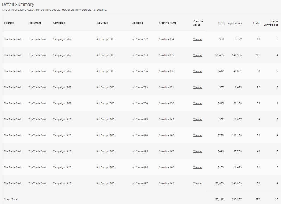Click the Creative Name column header
Viewport: 281px width, 204px height.
click(168, 23)
